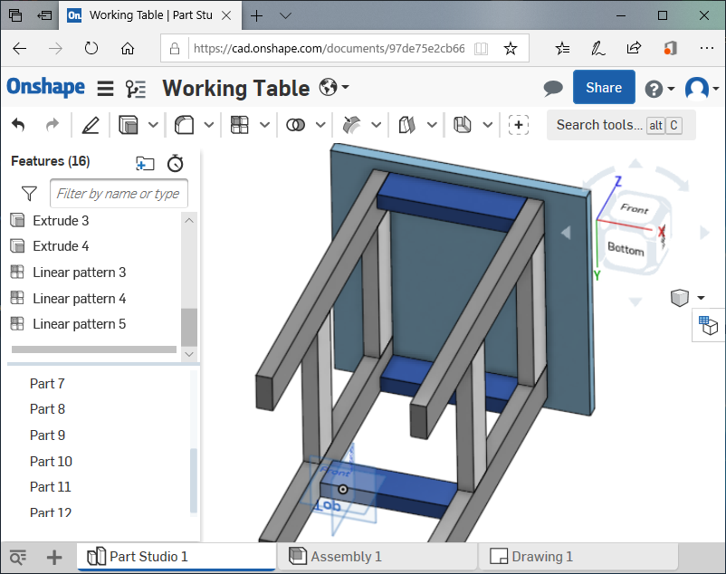The height and width of the screenshot is (574, 726).
Task: Click the Onshape logo
Action: click(x=46, y=87)
